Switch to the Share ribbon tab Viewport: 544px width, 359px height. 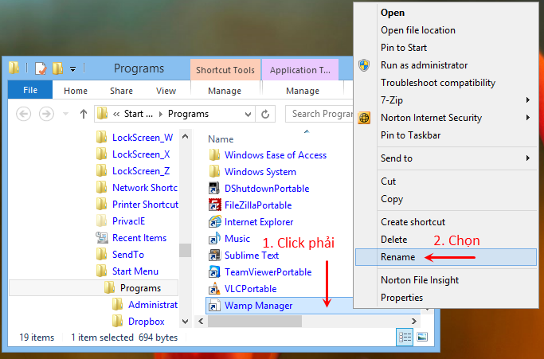121,91
